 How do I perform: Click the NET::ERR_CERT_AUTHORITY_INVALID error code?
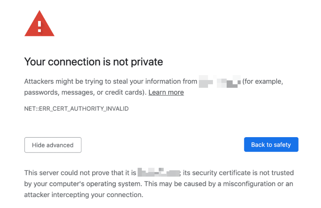pos(76,109)
